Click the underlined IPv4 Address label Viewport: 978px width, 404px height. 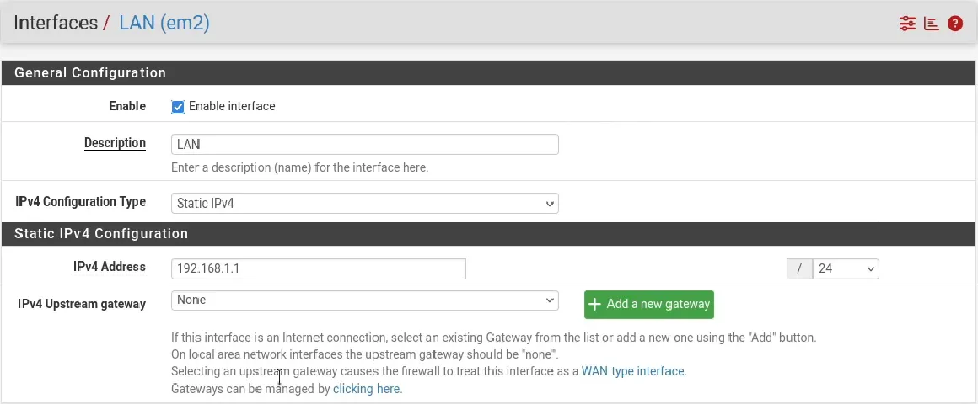coord(109,267)
